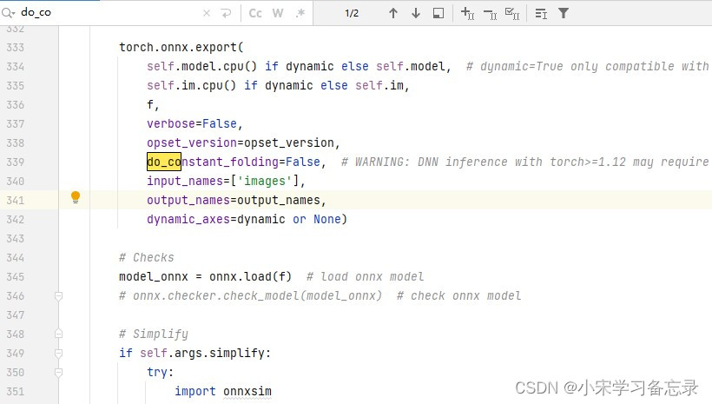Click the # Simplify comment
This screenshot has height=404, width=712.
coord(154,334)
